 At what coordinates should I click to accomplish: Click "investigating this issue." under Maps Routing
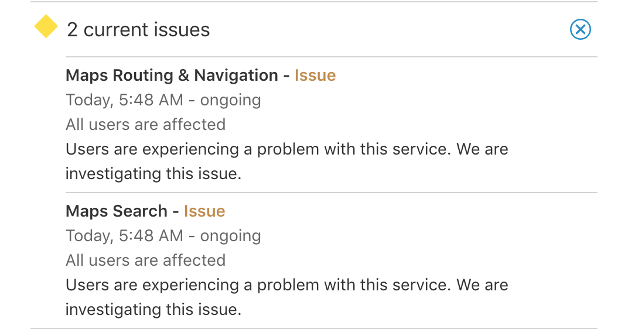[x=153, y=174]
